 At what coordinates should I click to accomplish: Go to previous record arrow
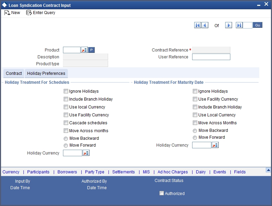205,25
